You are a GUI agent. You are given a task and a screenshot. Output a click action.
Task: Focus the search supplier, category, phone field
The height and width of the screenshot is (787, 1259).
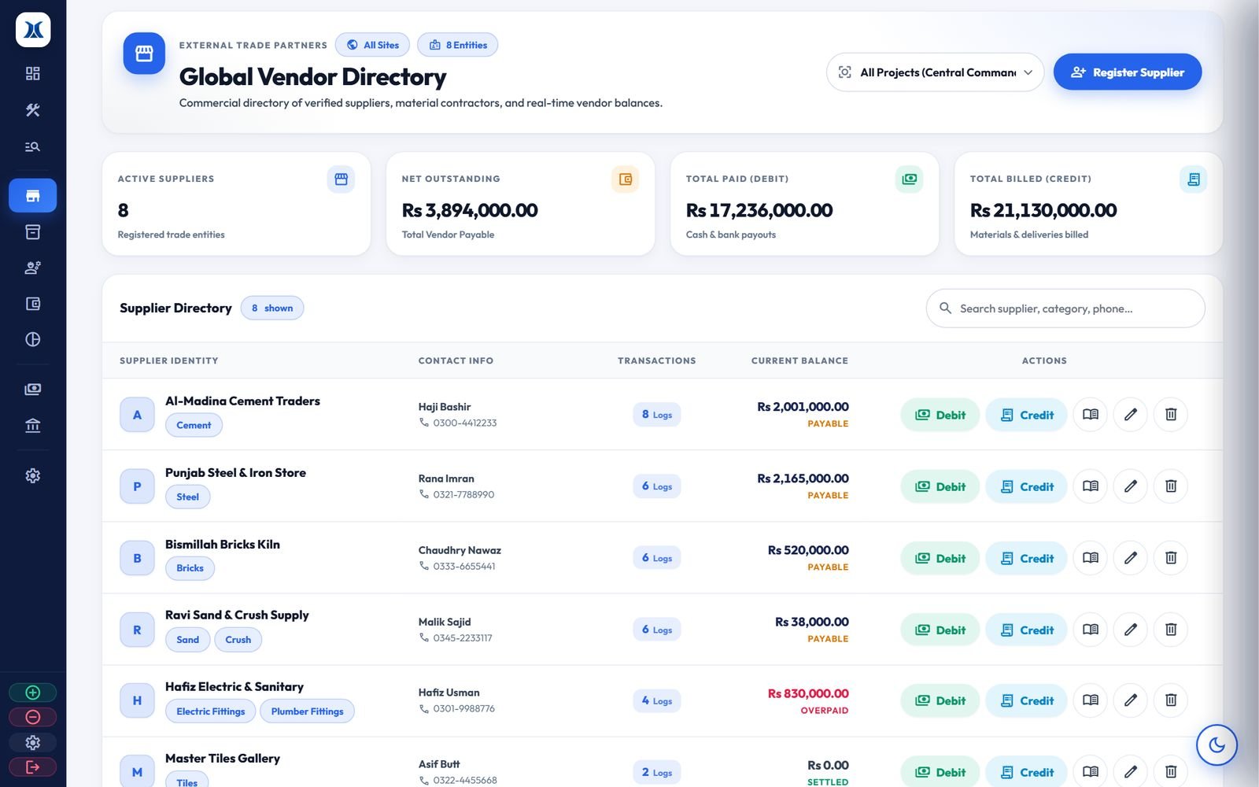tap(1065, 309)
